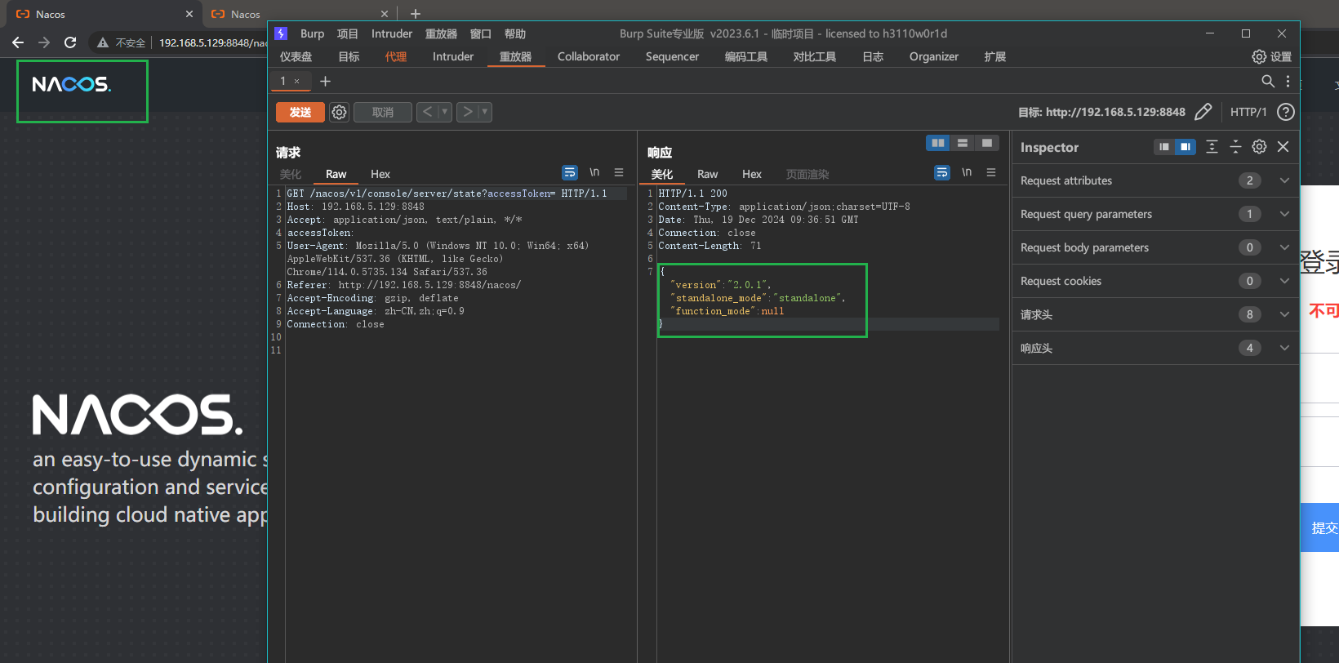
Task: Select combined tabbed request/response layout
Action: pos(987,143)
